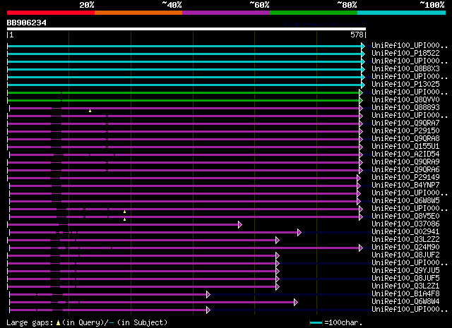
Task: Click the arrowhead ending the B1A4F8 alignment
Action: 208,295
